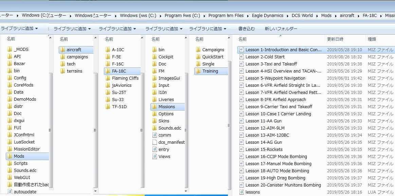Viewport: 395px width, 196px height.
Task: Select Lesson 8-IFR Airfield Approach
Action: click(275, 100)
